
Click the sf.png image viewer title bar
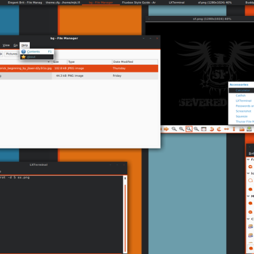tap(199, 19)
